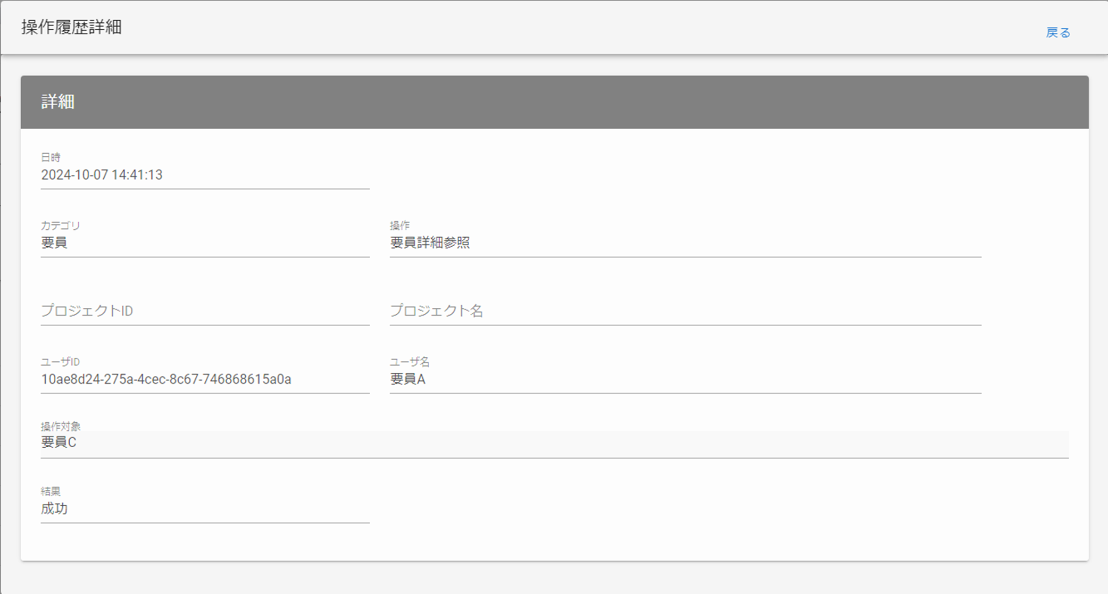Click the ユーザID value starting with 10ae8d24

pyautogui.click(x=166, y=379)
